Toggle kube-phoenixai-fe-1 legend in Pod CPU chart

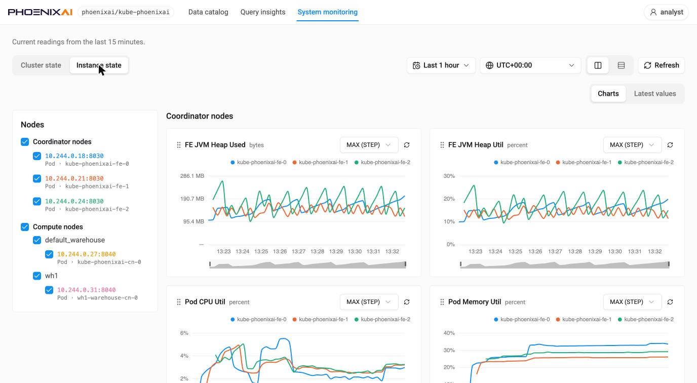tap(320, 320)
